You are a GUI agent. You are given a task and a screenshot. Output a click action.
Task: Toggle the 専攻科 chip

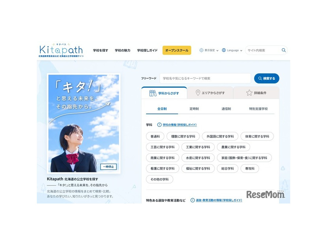250,169
